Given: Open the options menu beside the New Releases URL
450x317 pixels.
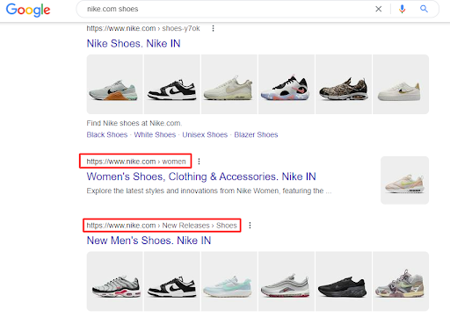Looking at the screenshot, I should [x=250, y=226].
